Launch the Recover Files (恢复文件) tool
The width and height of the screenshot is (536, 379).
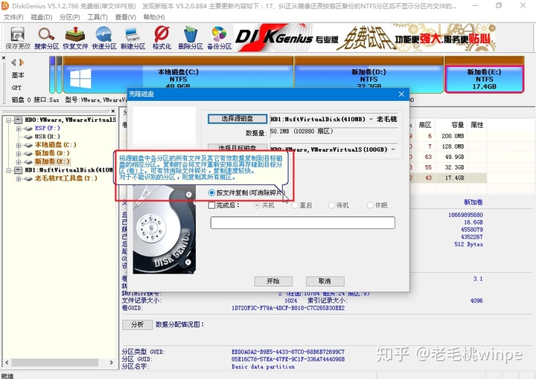[x=75, y=38]
